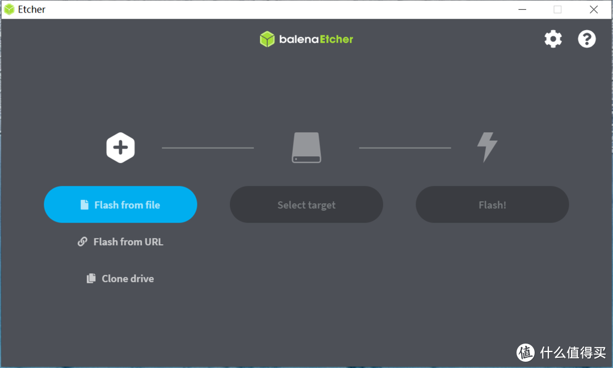The height and width of the screenshot is (368, 613).
Task: Choose Clone drive option
Action: click(120, 278)
